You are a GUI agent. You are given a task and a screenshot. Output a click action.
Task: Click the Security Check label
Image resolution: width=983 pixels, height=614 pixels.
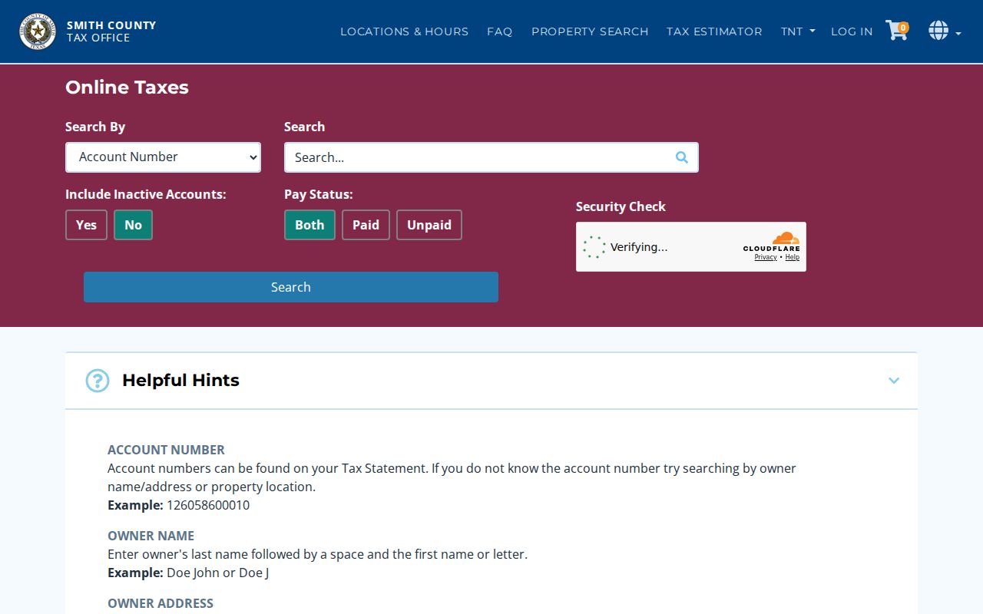click(x=621, y=206)
